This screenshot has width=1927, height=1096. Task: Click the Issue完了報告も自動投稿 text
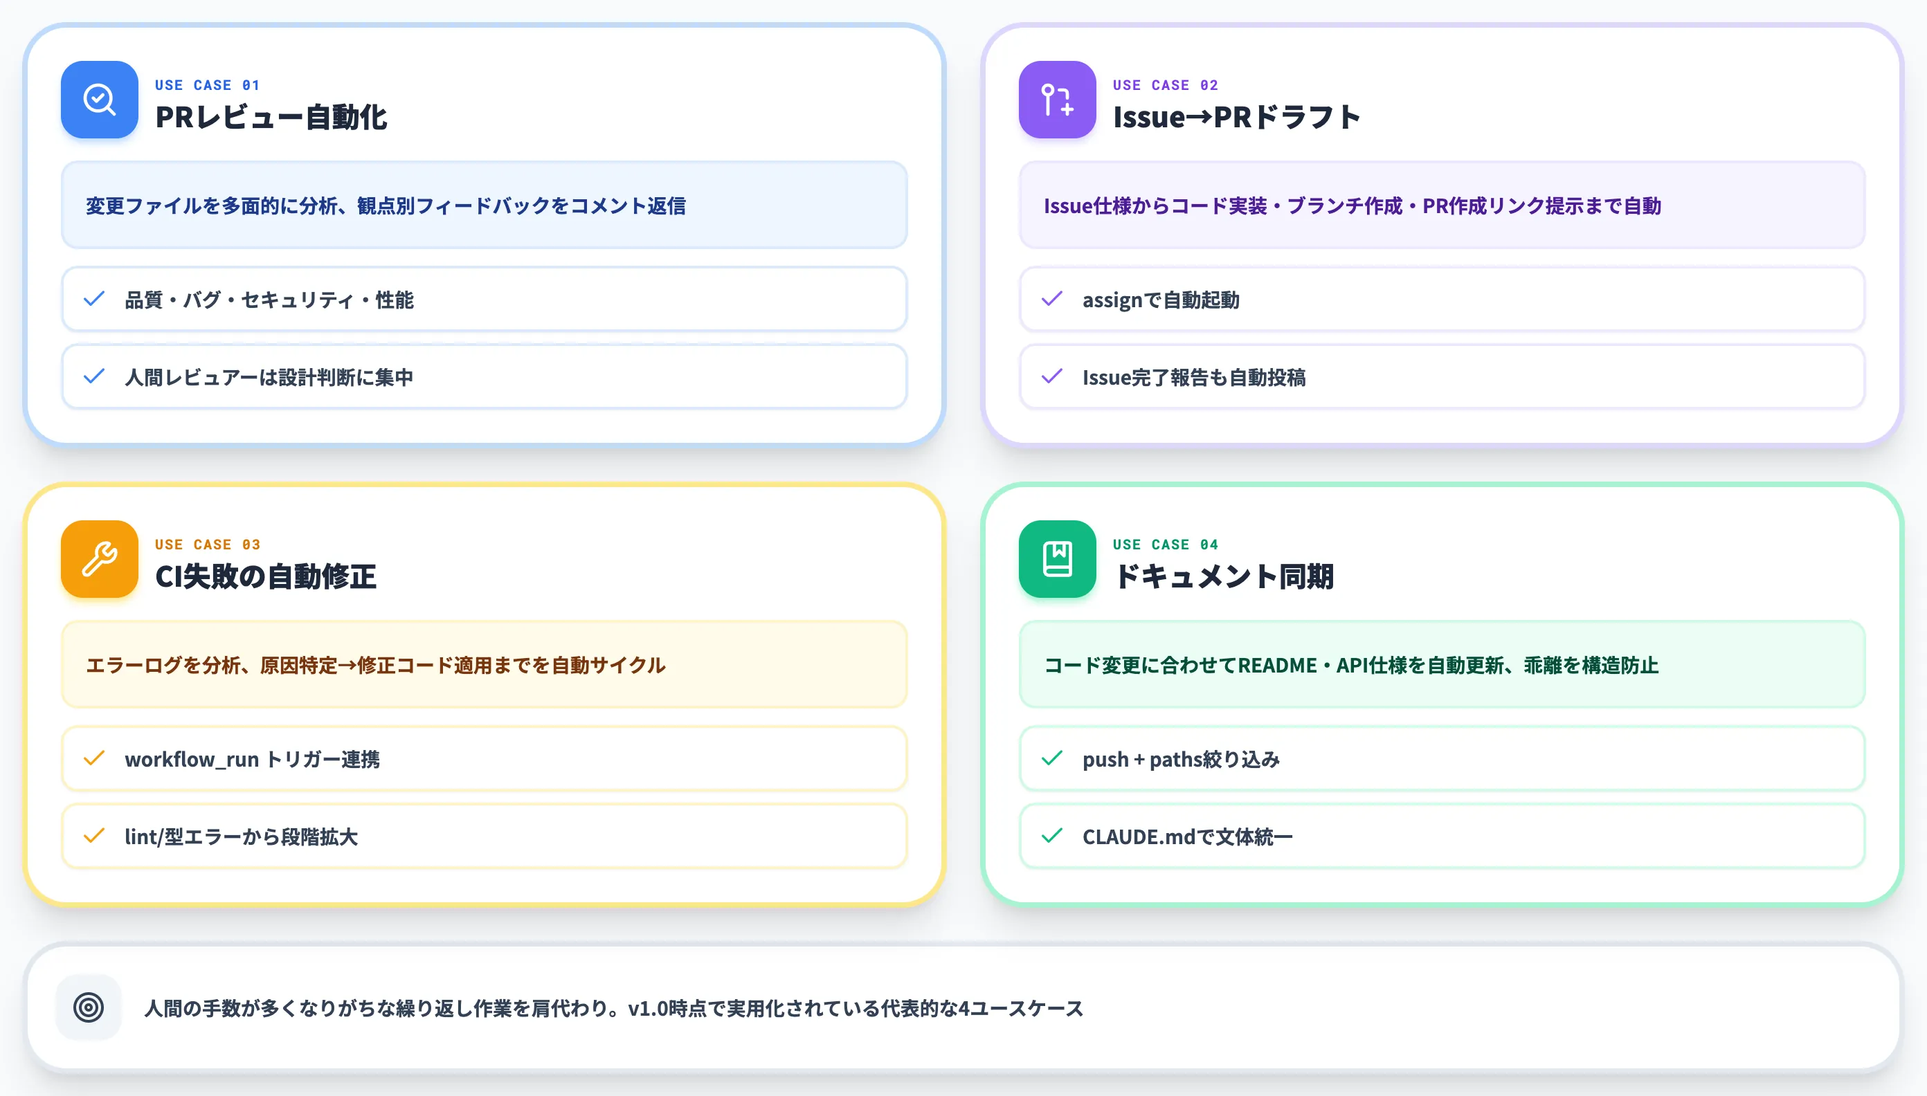tap(1193, 377)
